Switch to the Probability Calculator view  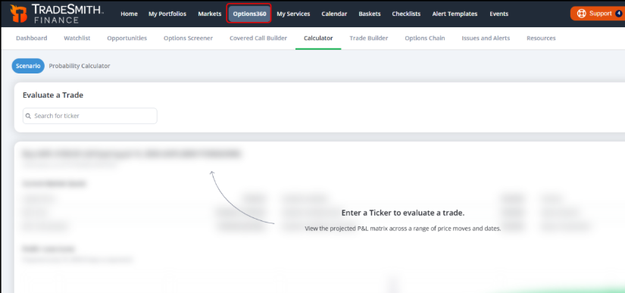pyautogui.click(x=80, y=66)
